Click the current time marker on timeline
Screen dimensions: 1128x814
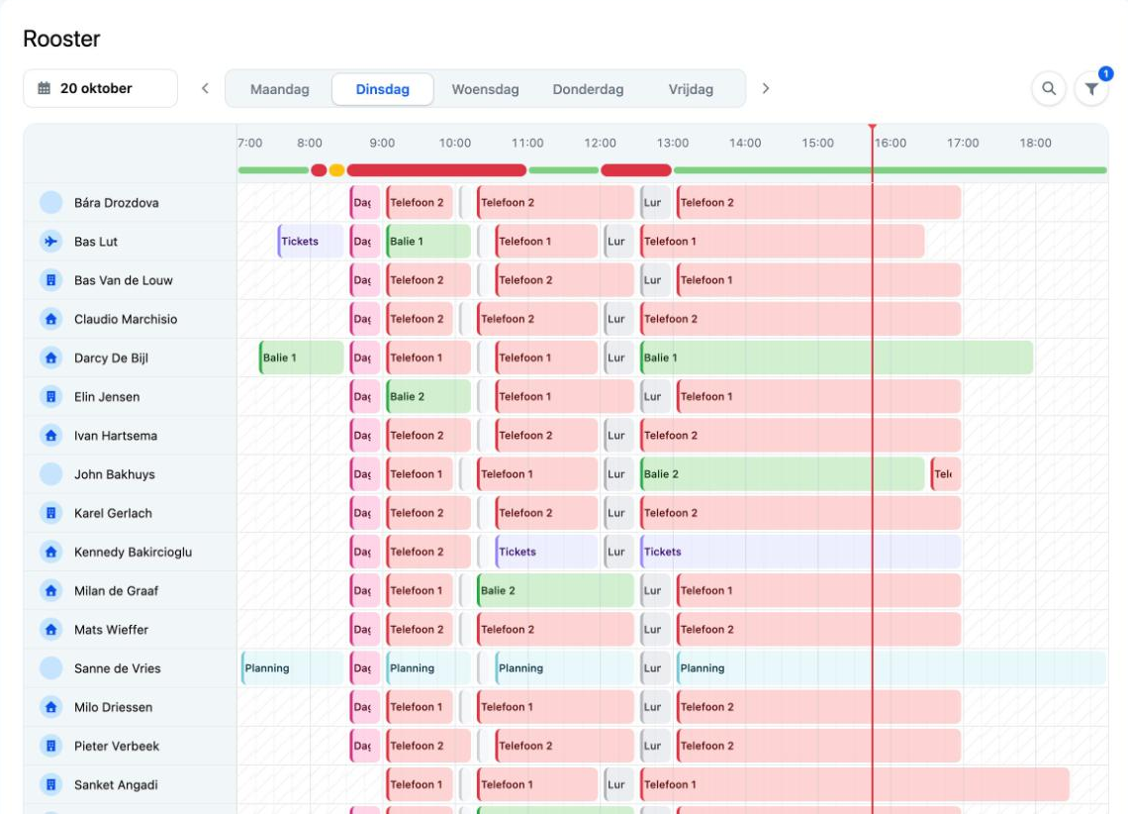pyautogui.click(x=872, y=128)
